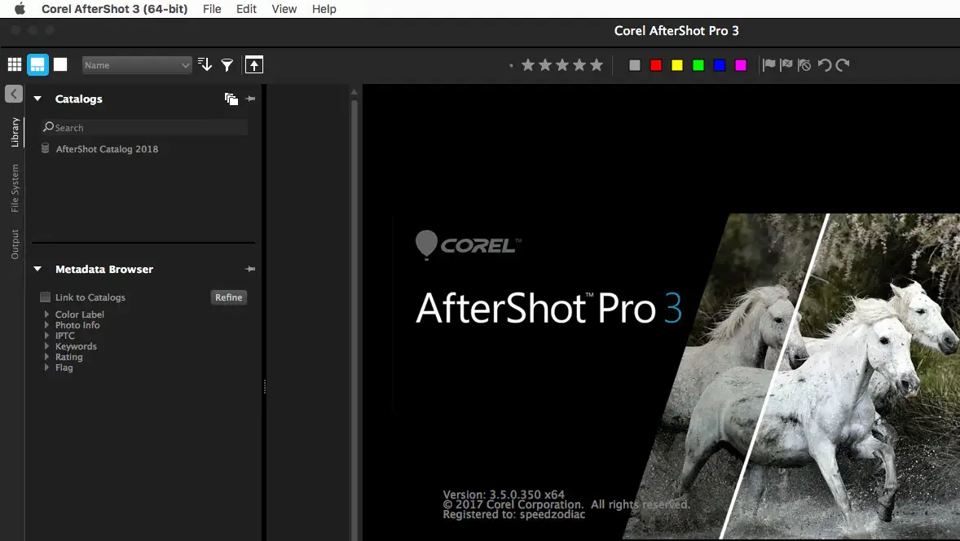Open the sort-by Name dropdown
Screen dimensions: 960x541
coord(137,65)
